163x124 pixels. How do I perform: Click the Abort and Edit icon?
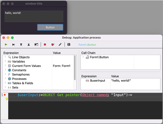[x=53, y=45]
